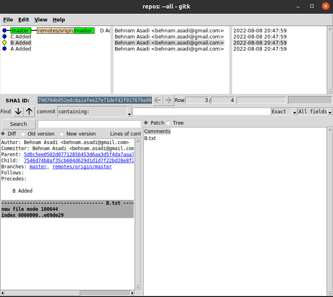
Task: Click the find next (down arrow) button
Action: (x=18, y=112)
